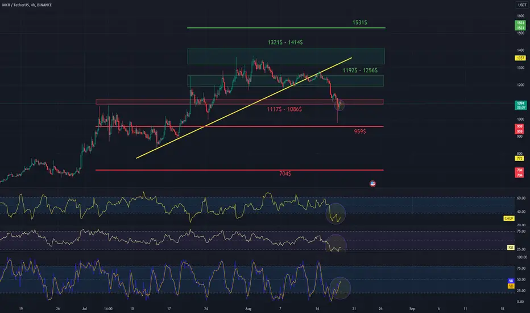Select the %K stochastic tag
Screen dimensions: 530x313
[511, 281]
